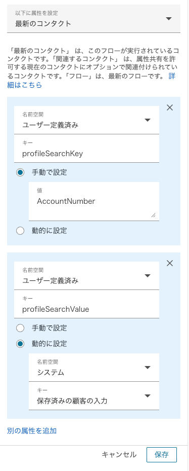Click 別の属性を追加 link
Image resolution: width=189 pixels, height=471 pixels.
[x=32, y=431]
